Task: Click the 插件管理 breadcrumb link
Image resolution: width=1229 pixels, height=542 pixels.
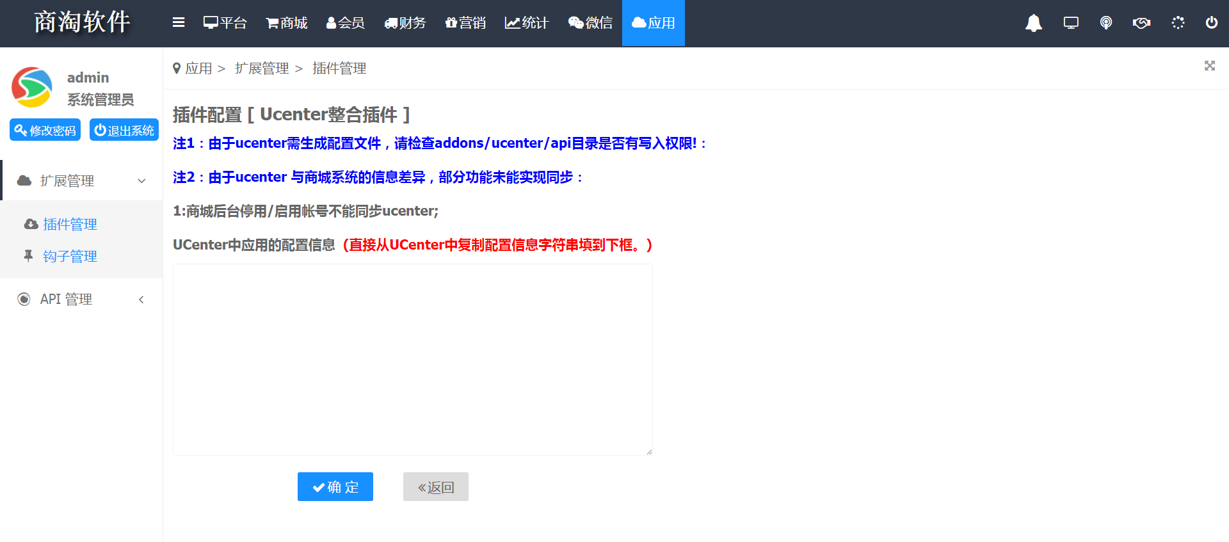Action: tap(339, 68)
